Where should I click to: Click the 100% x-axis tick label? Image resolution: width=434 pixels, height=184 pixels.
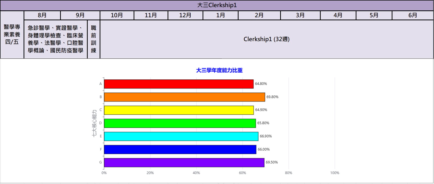pos(335,173)
